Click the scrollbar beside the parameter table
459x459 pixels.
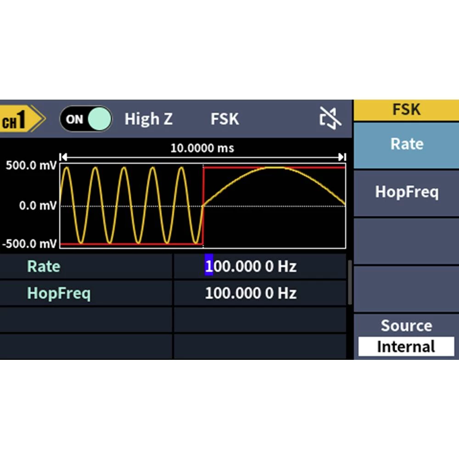(x=350, y=282)
